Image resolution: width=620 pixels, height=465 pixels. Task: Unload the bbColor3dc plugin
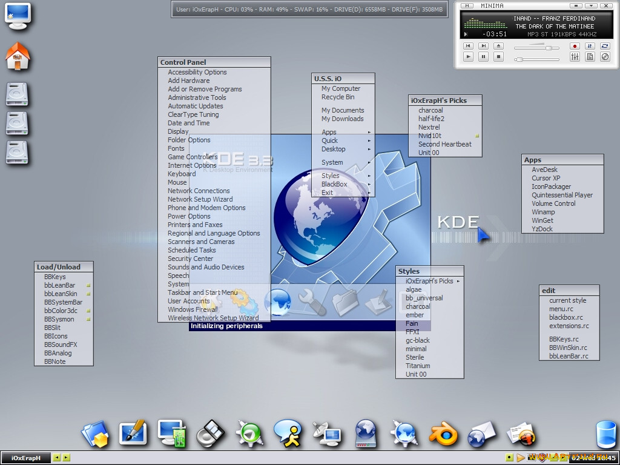(x=64, y=311)
